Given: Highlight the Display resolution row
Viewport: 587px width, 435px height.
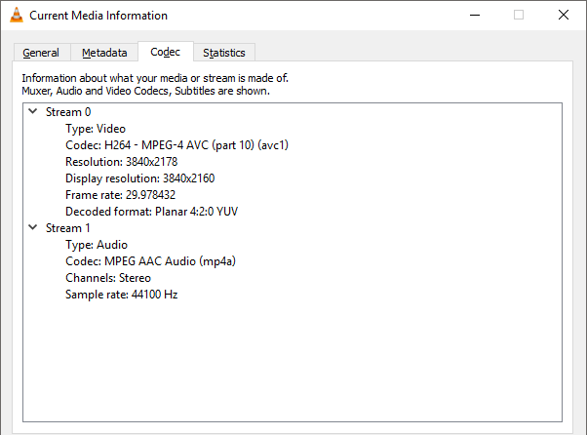Looking at the screenshot, I should coord(139,178).
